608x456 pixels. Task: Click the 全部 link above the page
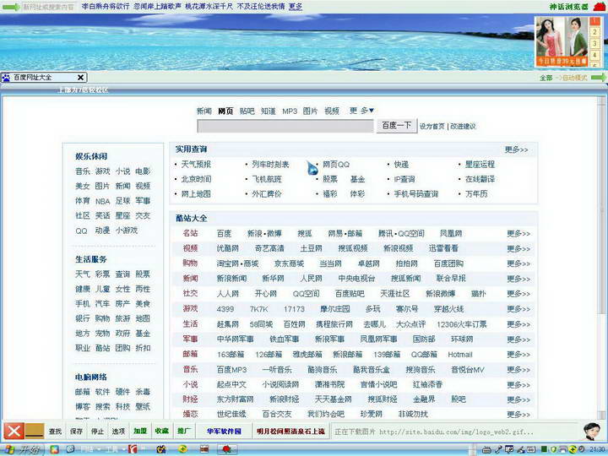pyautogui.click(x=546, y=78)
